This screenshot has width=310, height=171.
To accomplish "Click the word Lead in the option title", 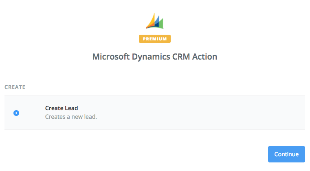I will coord(73,108).
